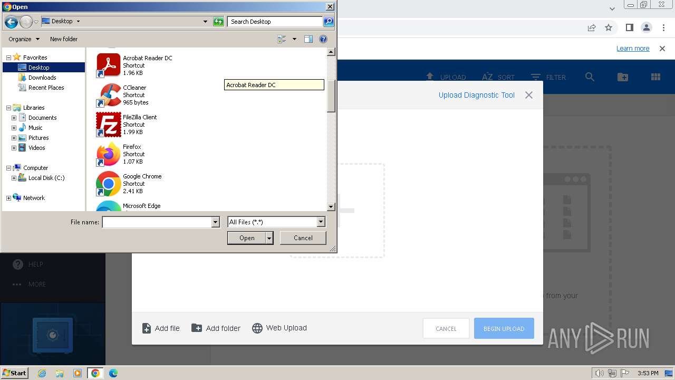675x380 pixels.
Task: Select Recent Places in Favorites
Action: (x=46, y=88)
